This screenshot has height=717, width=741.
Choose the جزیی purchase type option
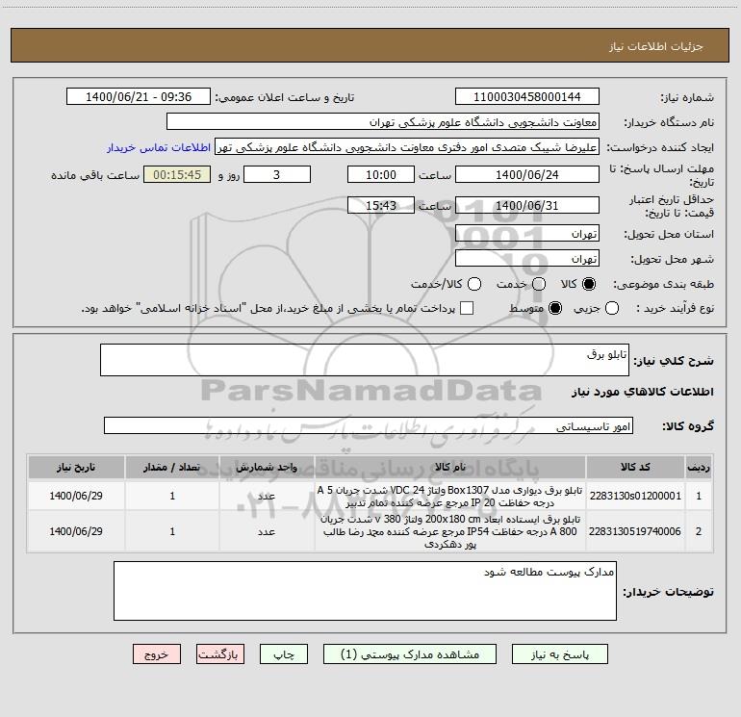[612, 308]
